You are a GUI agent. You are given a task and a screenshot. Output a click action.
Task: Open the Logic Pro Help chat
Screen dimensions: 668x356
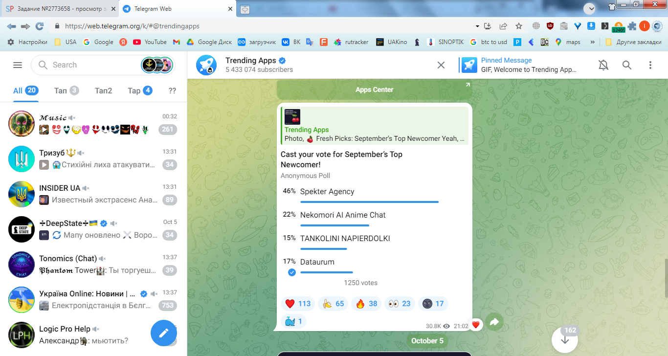click(x=93, y=334)
